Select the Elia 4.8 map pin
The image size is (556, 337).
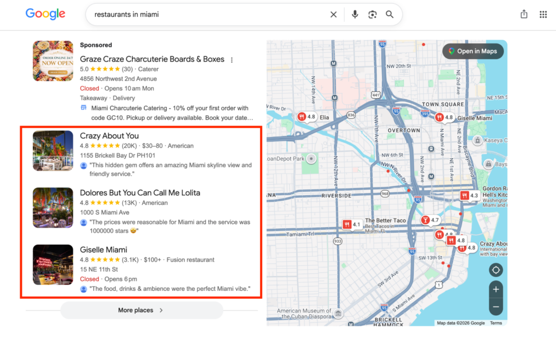click(307, 117)
